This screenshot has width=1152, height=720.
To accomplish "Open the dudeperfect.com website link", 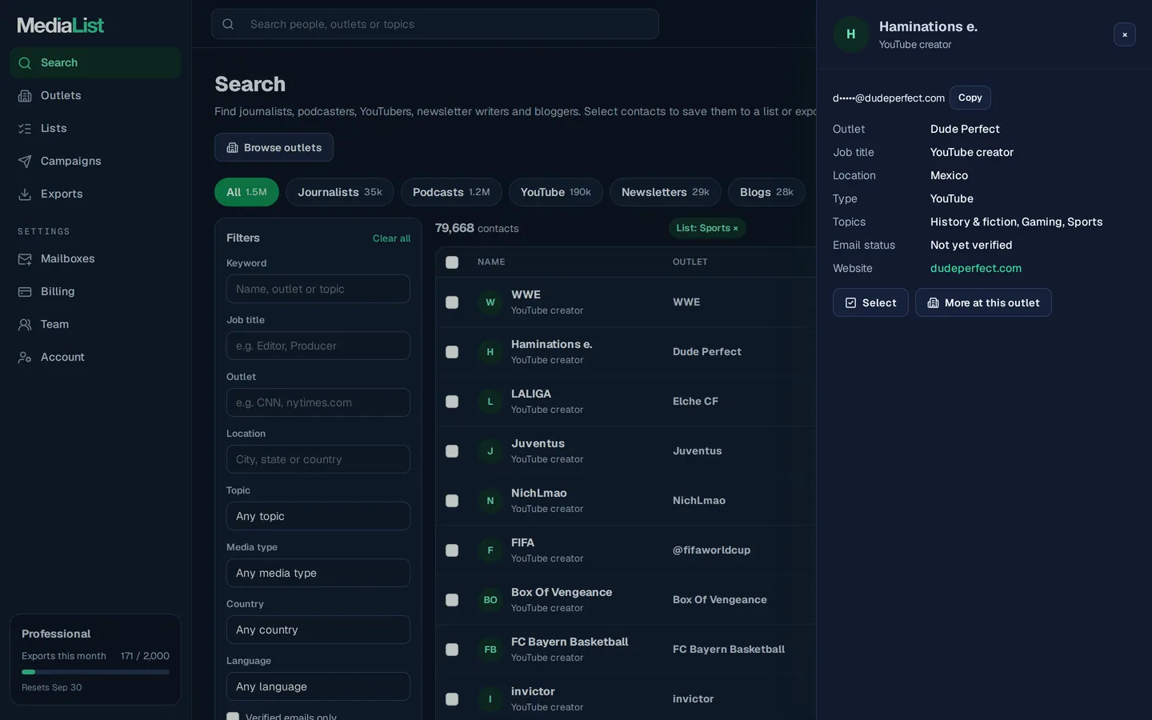I will coord(976,268).
